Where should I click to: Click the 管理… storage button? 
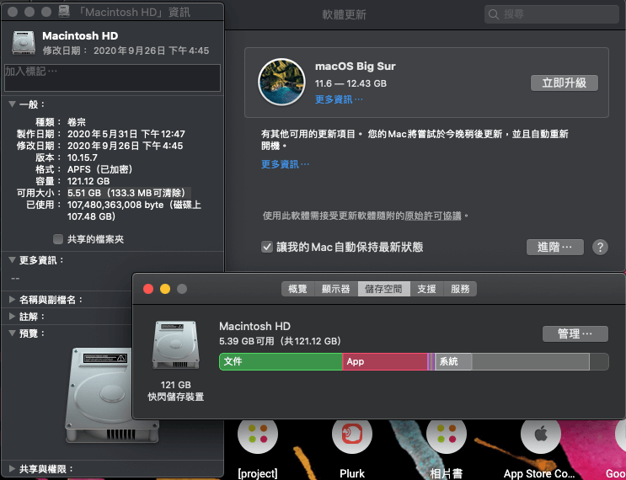click(x=575, y=333)
